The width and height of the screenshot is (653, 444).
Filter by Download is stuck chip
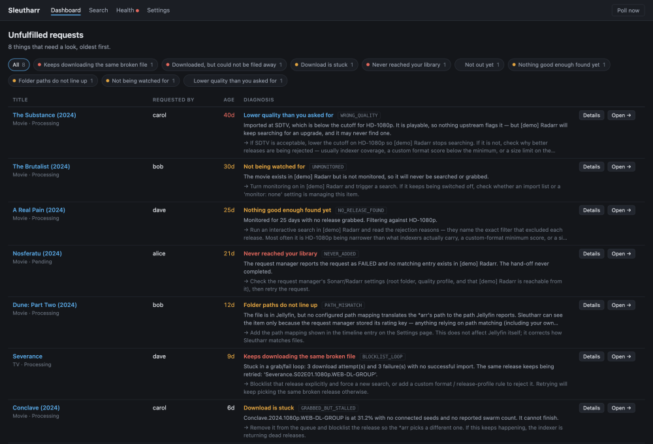324,65
